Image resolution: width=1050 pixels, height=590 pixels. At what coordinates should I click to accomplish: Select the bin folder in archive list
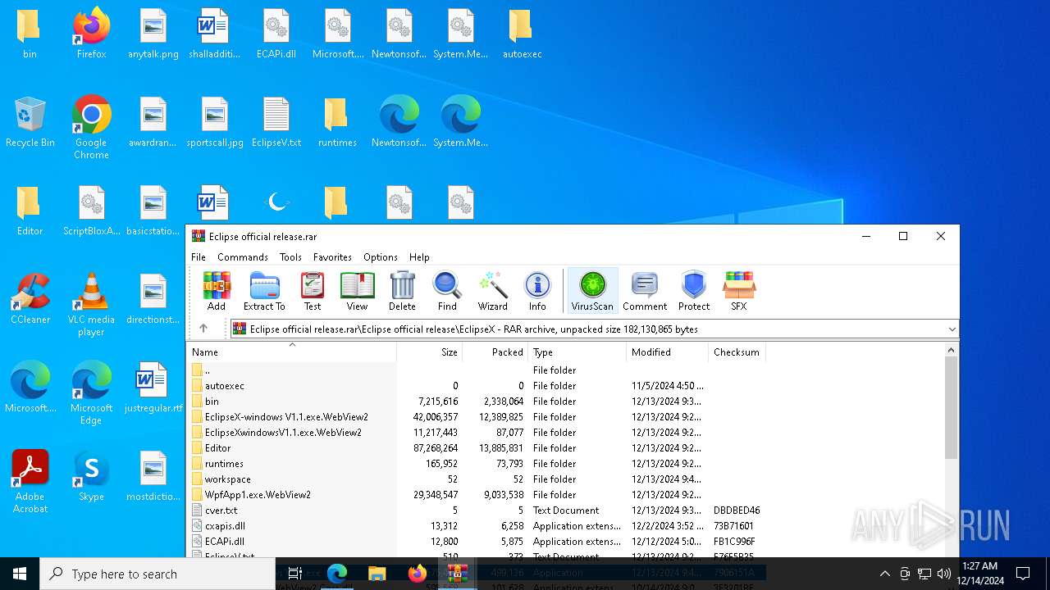[477, 402]
